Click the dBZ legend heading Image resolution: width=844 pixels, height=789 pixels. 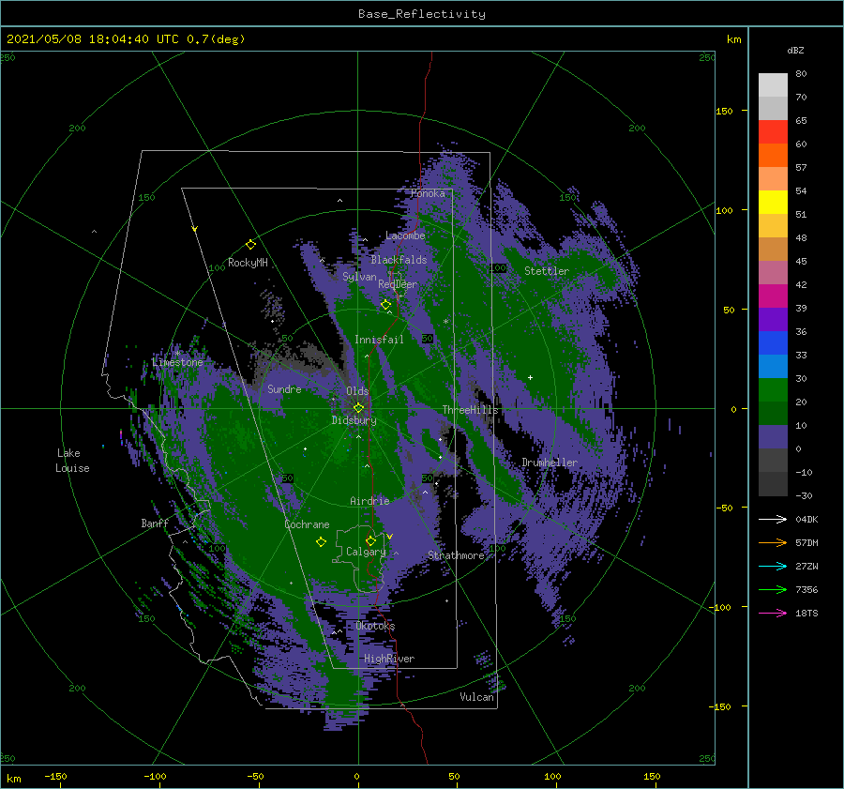(x=795, y=50)
